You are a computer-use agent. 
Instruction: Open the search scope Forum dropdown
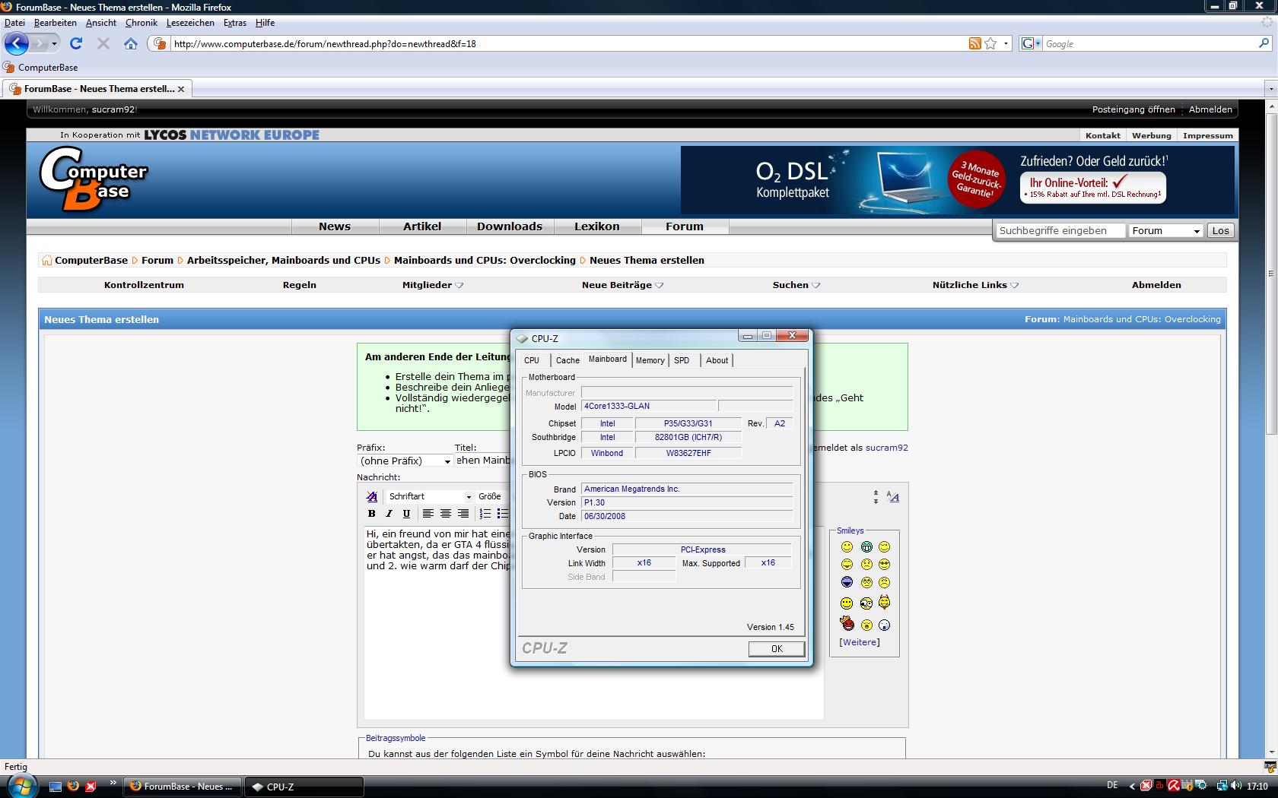(1165, 231)
